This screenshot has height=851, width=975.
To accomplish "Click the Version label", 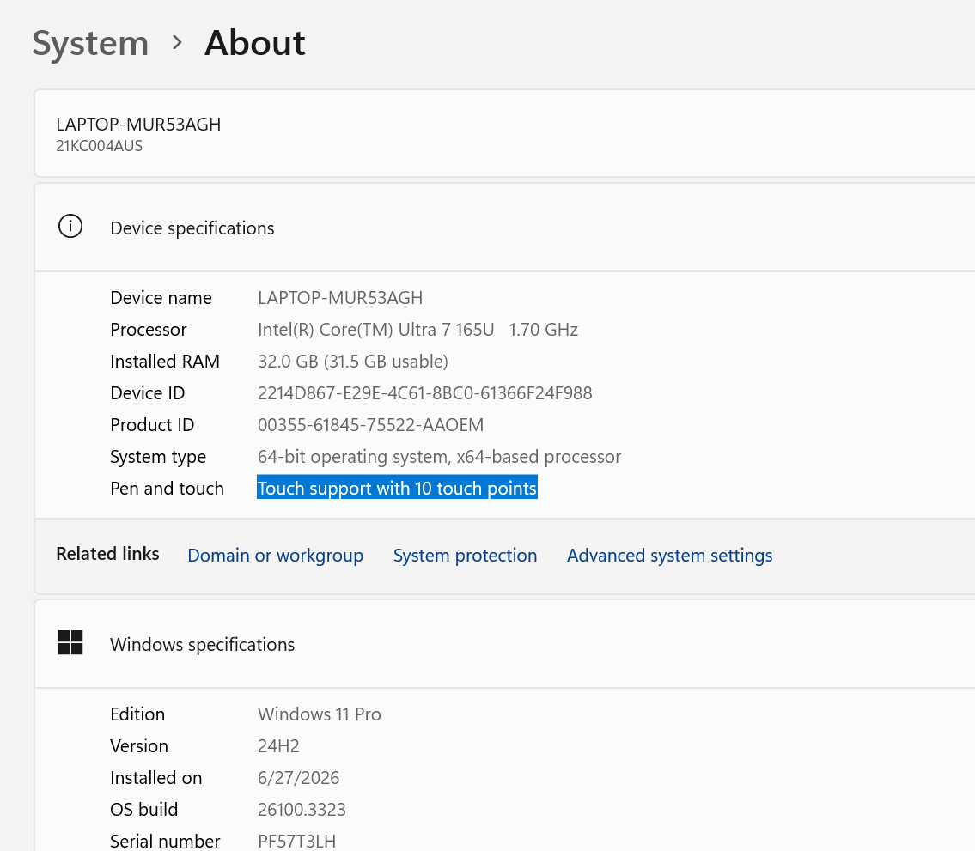I will (139, 746).
